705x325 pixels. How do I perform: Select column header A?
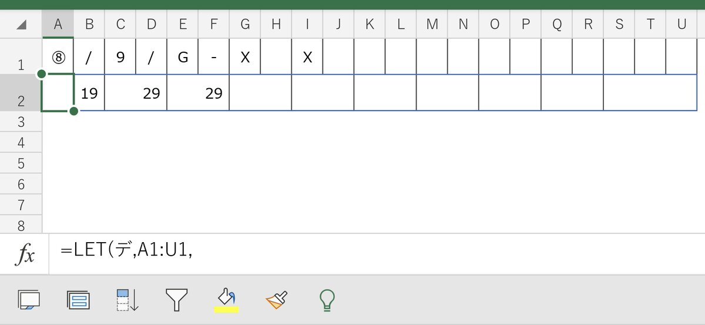point(58,25)
